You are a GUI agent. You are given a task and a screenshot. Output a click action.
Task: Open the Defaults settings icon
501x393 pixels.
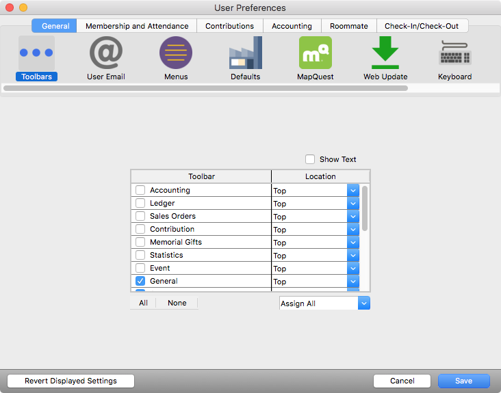245,53
